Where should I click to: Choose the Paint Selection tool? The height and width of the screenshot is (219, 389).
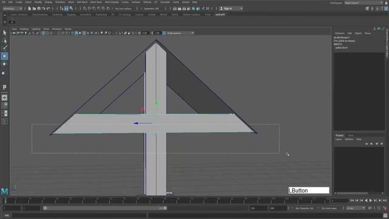[4, 48]
